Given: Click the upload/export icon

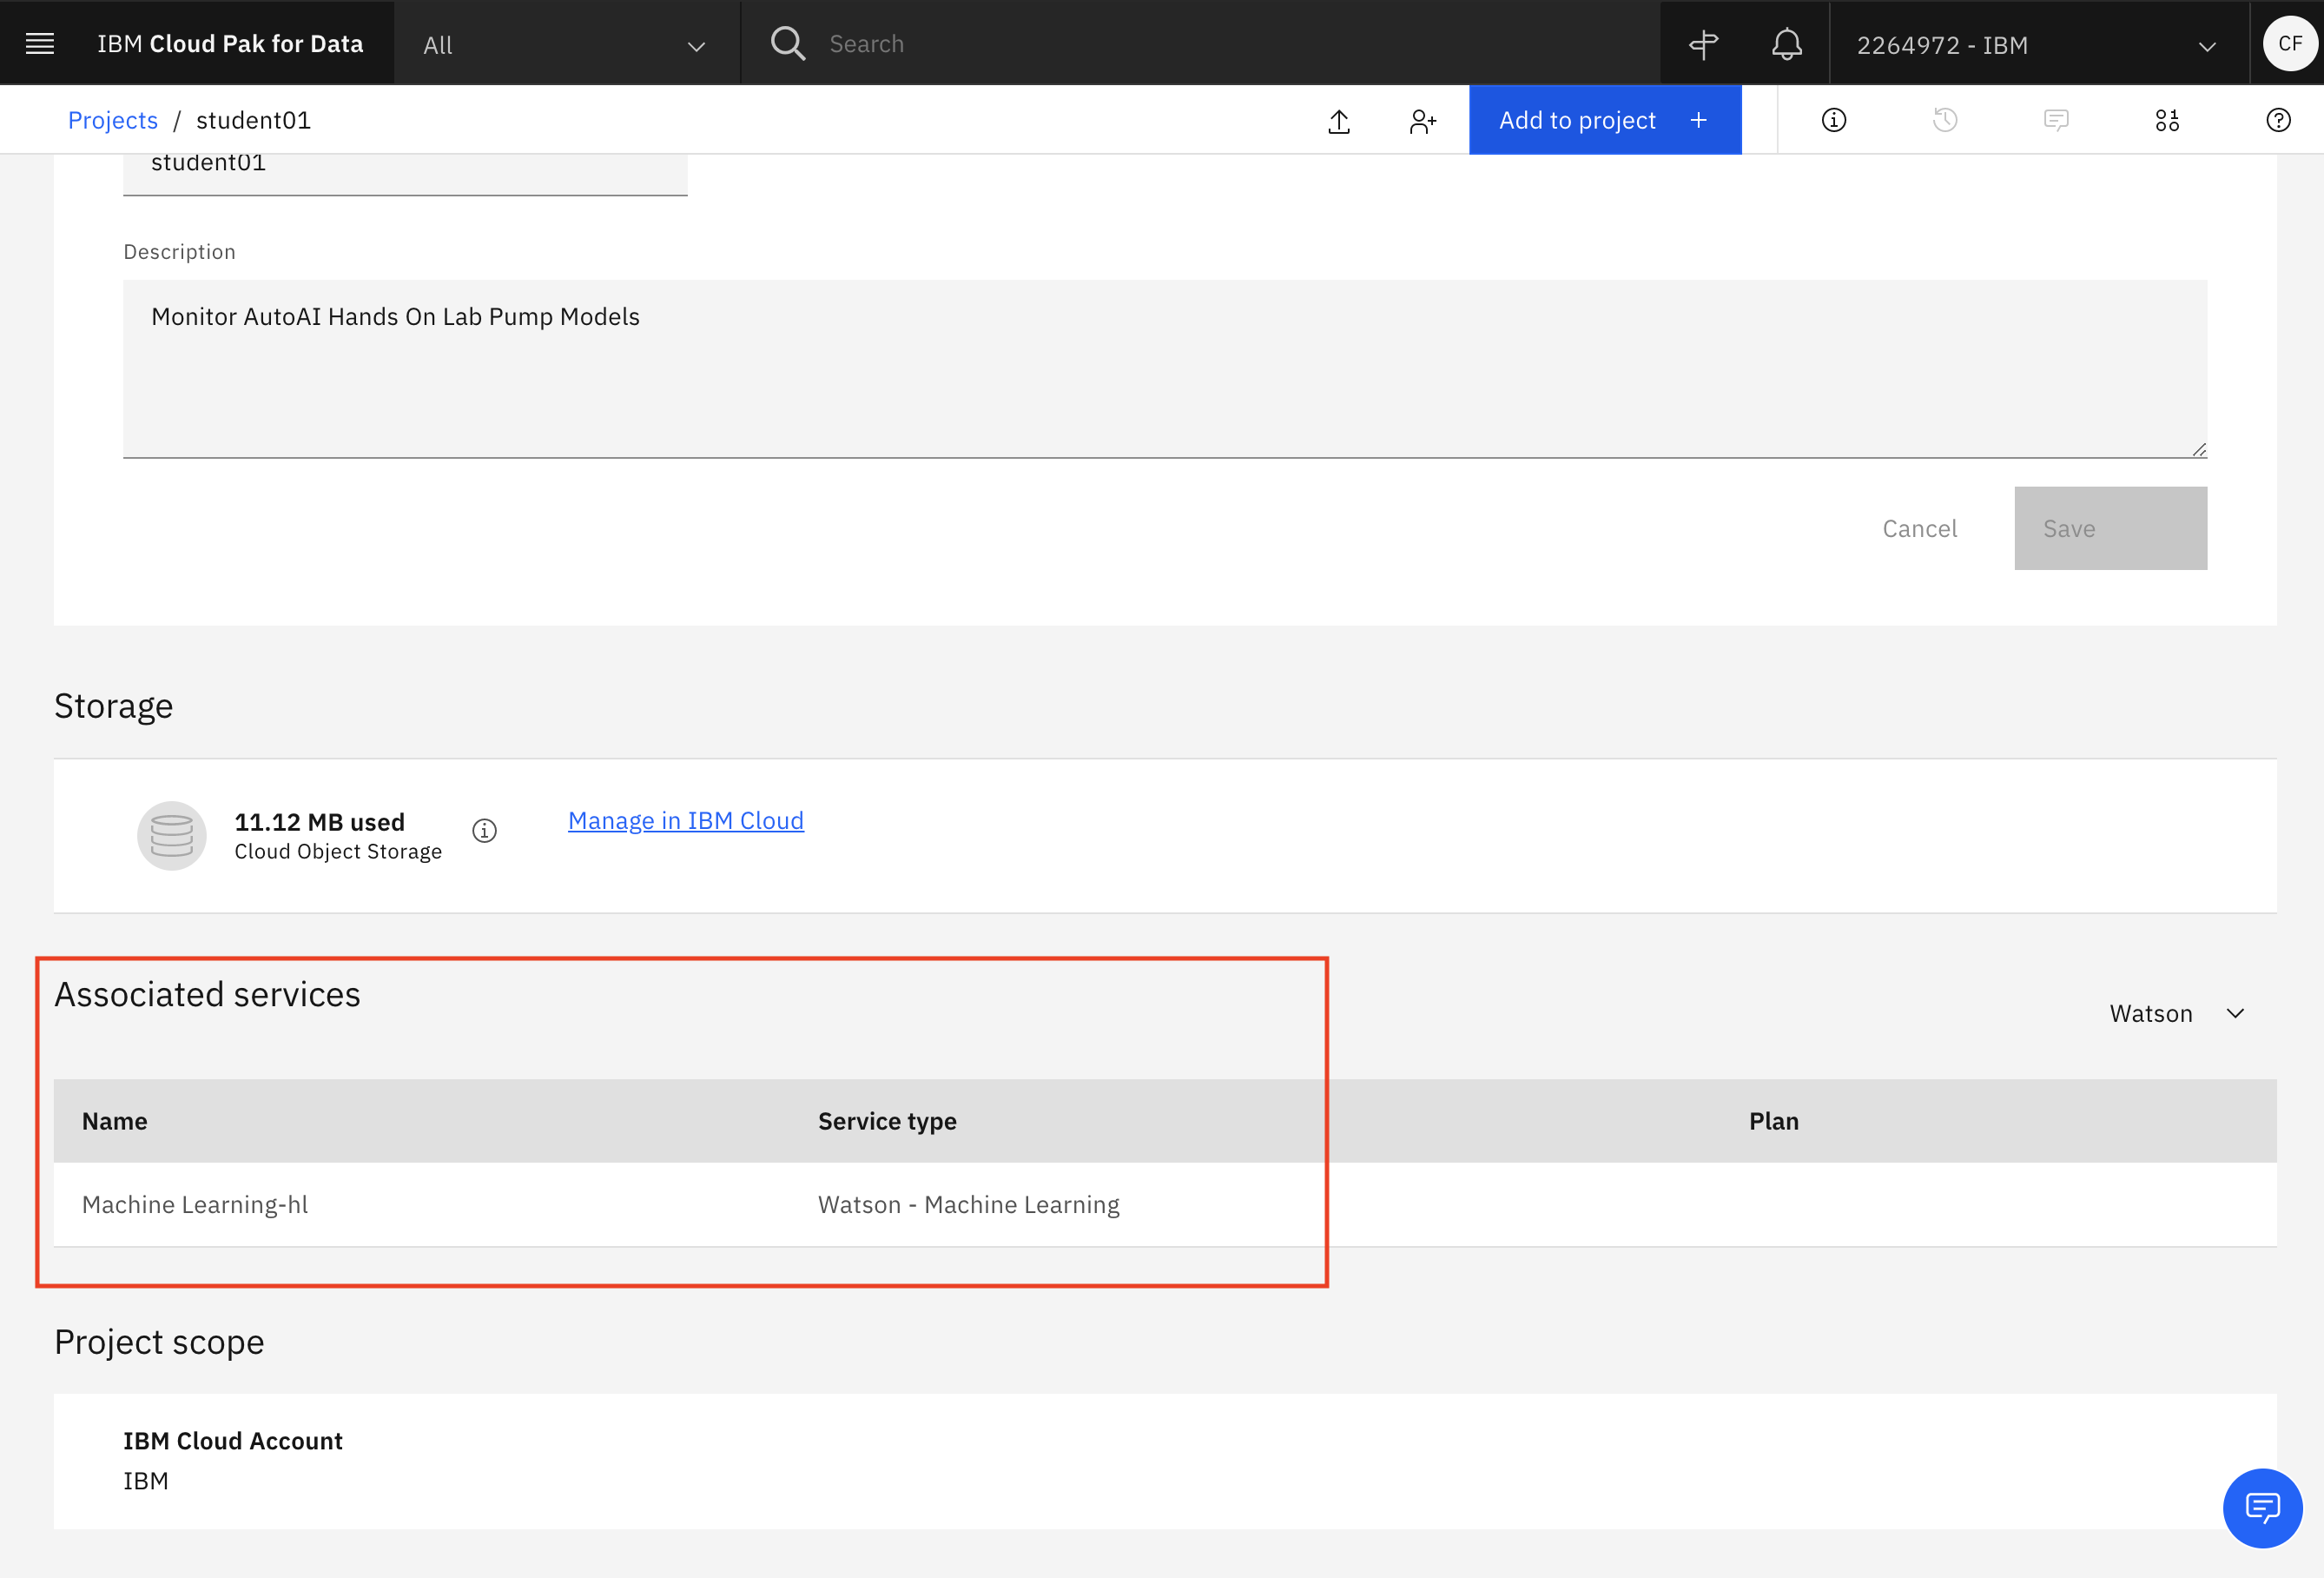Looking at the screenshot, I should coord(1339,118).
